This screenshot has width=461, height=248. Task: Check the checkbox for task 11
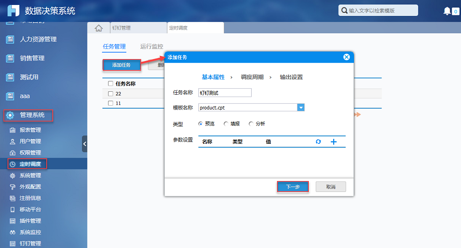click(x=110, y=103)
